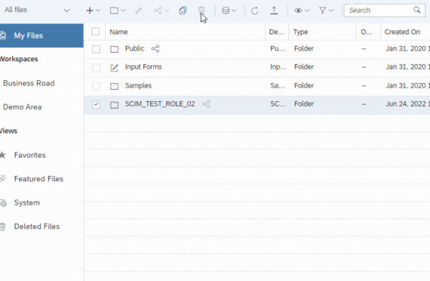Expand the arrow beside the share icon
This screenshot has width=430, height=281.
167,11
